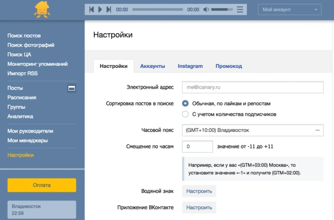Open Поиск фотографий in the sidebar

31,45
